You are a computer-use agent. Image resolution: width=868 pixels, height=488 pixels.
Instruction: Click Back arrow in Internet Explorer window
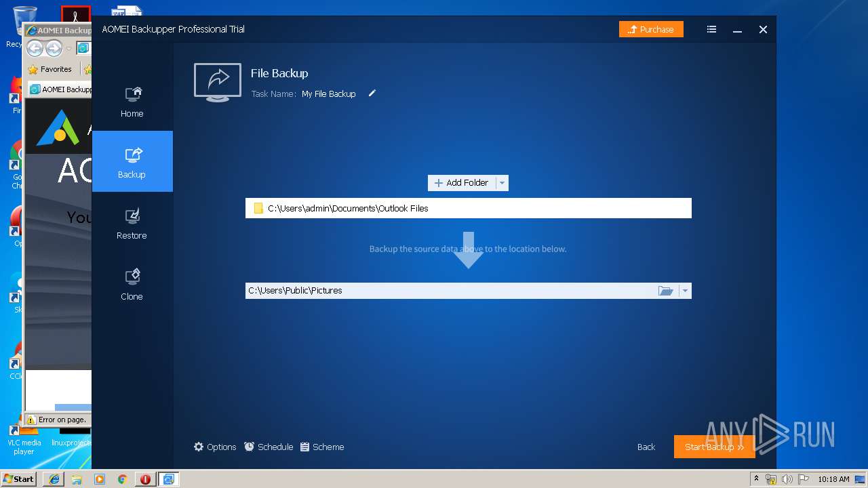click(35, 48)
